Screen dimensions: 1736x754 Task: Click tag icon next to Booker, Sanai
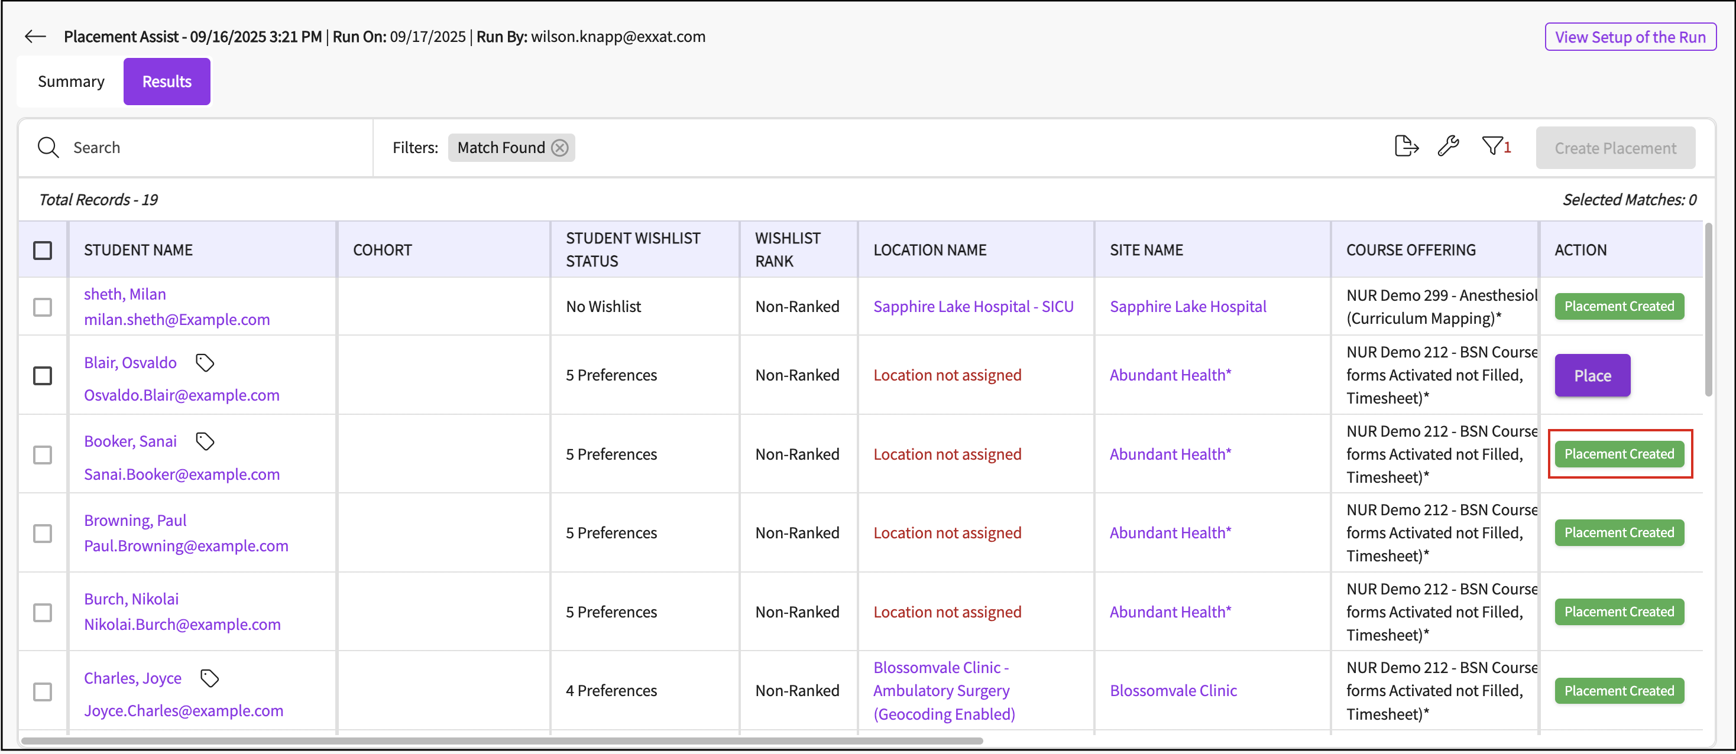pyautogui.click(x=205, y=441)
